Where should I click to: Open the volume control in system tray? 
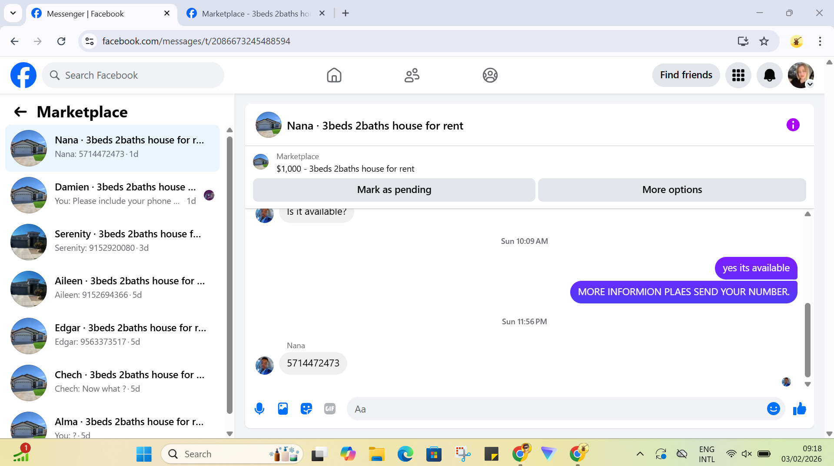coord(747,454)
